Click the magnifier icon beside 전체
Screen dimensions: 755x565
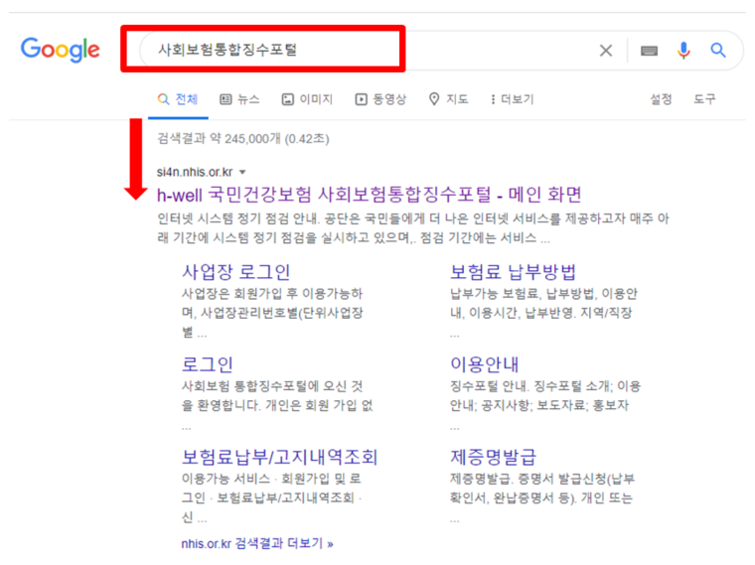click(x=163, y=99)
